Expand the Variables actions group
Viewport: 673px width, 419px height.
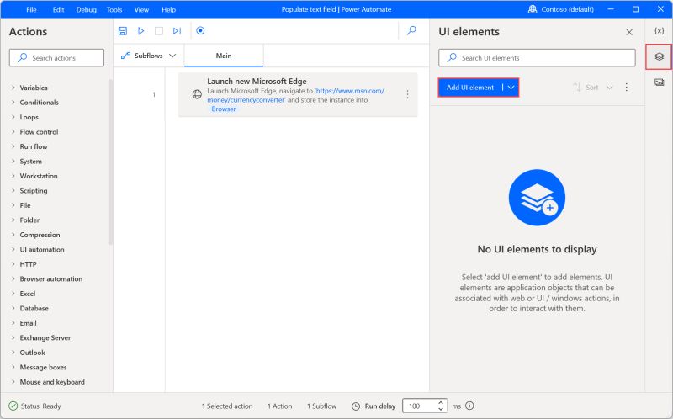click(13, 88)
